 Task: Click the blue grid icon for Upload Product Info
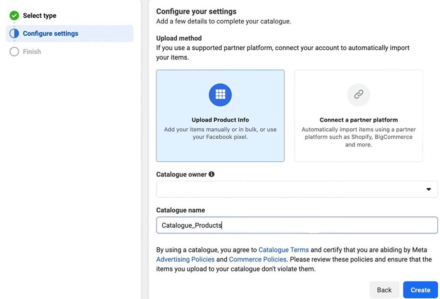pos(220,95)
